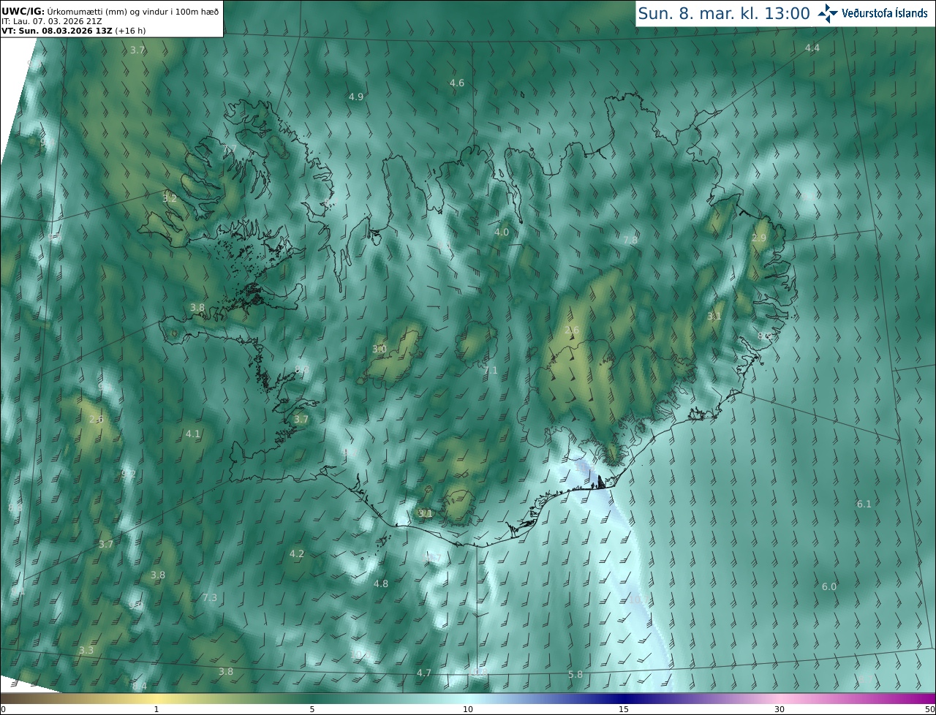936x715 pixels.
Task: Click the 4.0 value on the map
Action: click(501, 232)
